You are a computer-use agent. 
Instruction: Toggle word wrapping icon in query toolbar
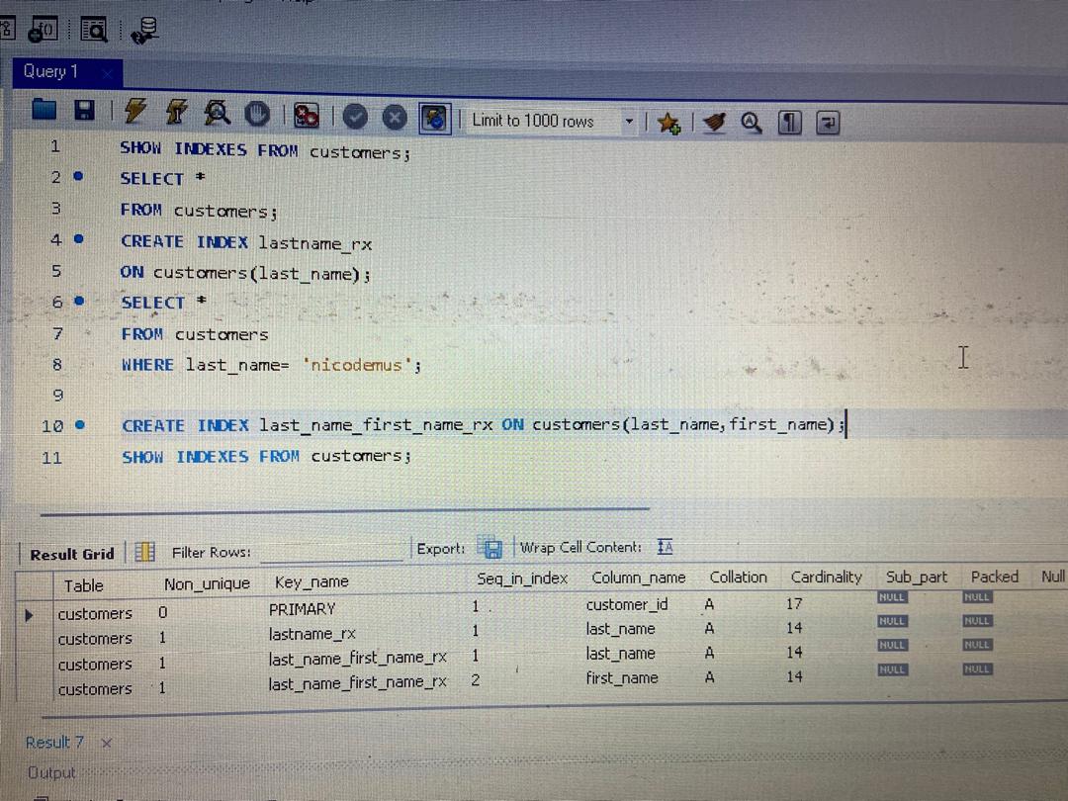tap(829, 124)
